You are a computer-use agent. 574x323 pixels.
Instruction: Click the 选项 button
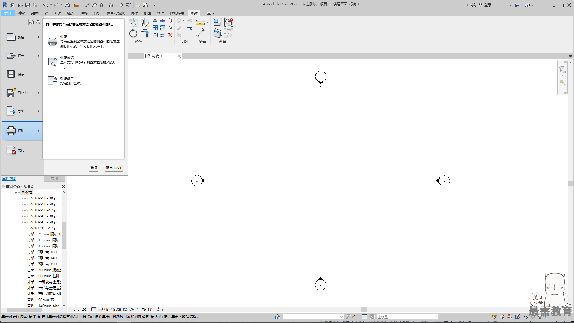coord(94,168)
